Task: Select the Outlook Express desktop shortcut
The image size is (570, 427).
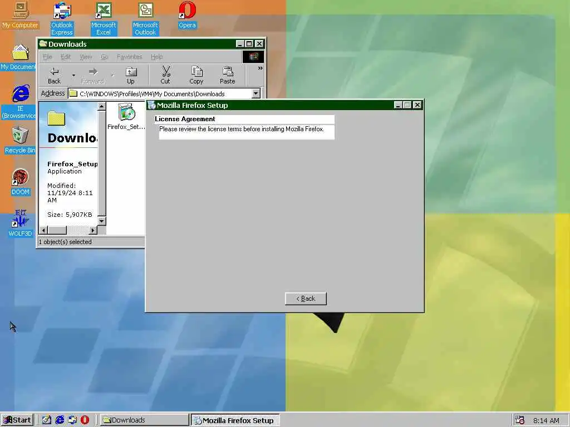Action: [62, 18]
